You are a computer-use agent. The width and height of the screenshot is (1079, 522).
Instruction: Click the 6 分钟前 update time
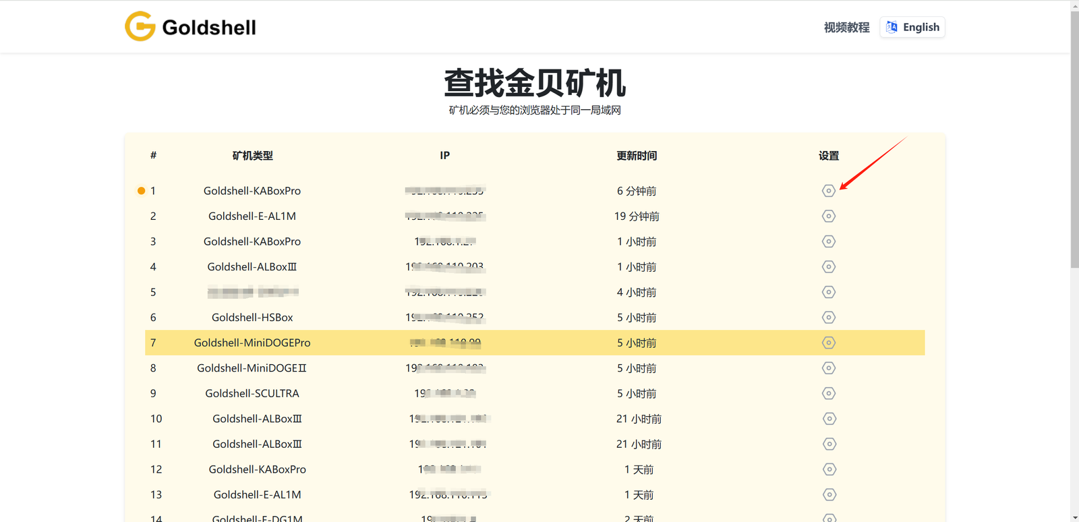(x=637, y=191)
